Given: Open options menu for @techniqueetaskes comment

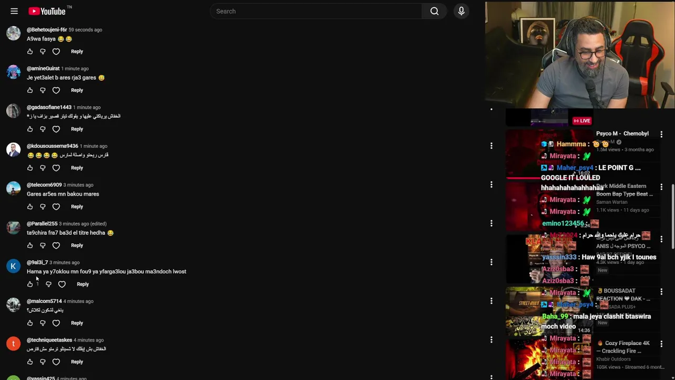Looking at the screenshot, I should click(x=491, y=339).
